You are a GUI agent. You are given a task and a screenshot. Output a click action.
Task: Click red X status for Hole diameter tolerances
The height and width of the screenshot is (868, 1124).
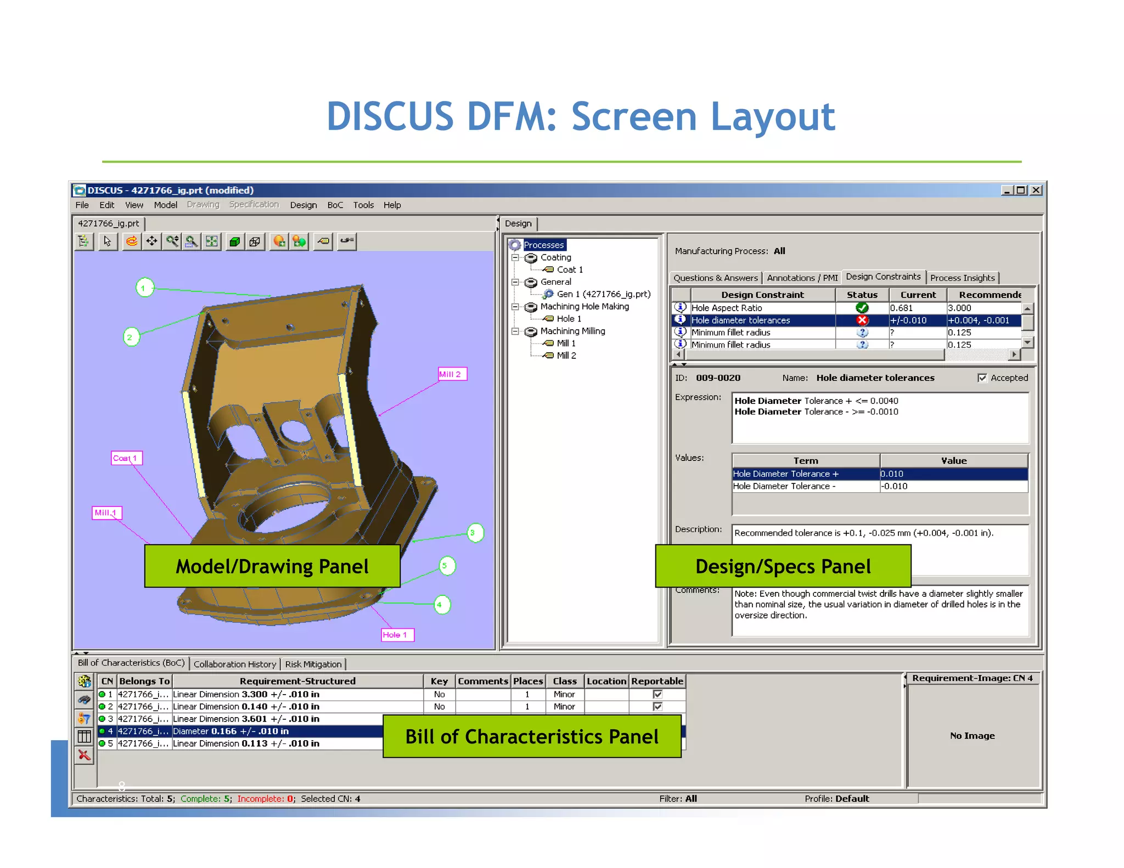coord(862,320)
